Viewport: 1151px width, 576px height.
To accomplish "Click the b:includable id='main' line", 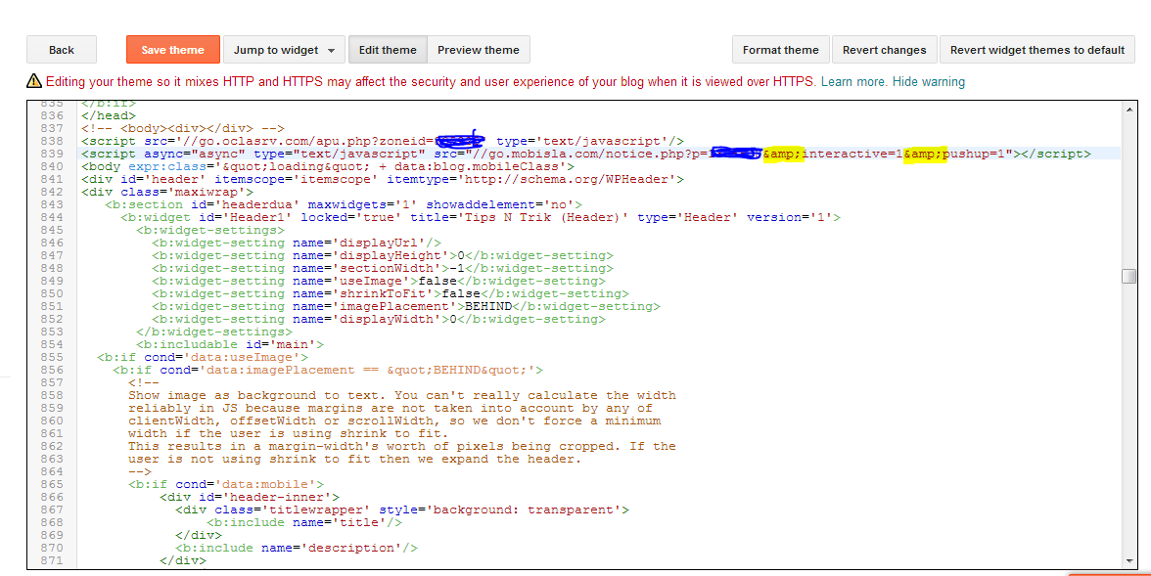I will (230, 344).
